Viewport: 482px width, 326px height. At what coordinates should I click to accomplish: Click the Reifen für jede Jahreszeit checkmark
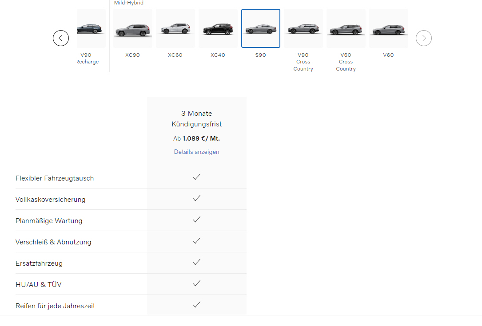[x=197, y=305]
